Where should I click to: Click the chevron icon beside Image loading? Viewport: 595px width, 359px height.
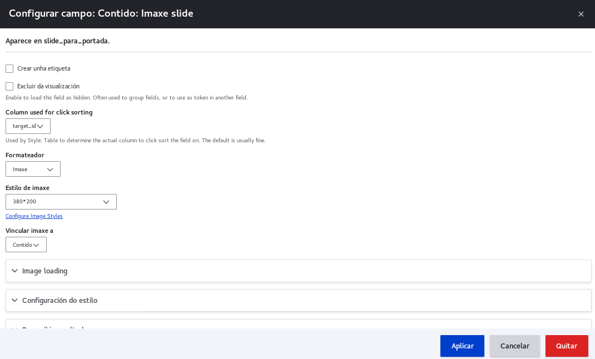14,271
